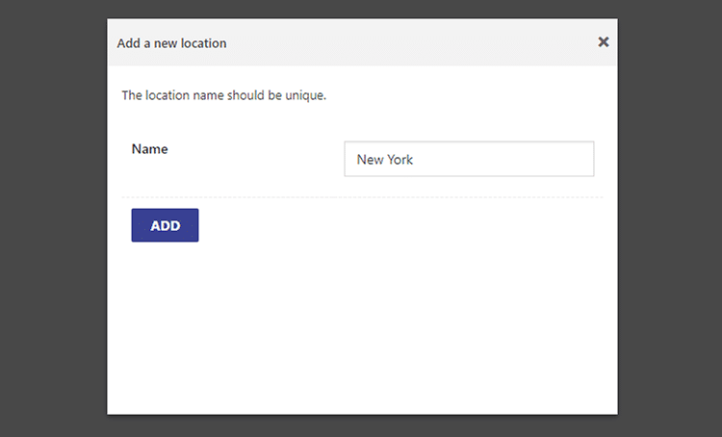722x437 pixels.
Task: Click the gray dialog header bar
Action: pos(362,42)
